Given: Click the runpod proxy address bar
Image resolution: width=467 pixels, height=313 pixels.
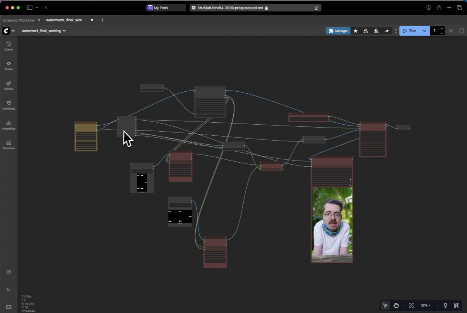Looking at the screenshot, I should pos(255,8).
